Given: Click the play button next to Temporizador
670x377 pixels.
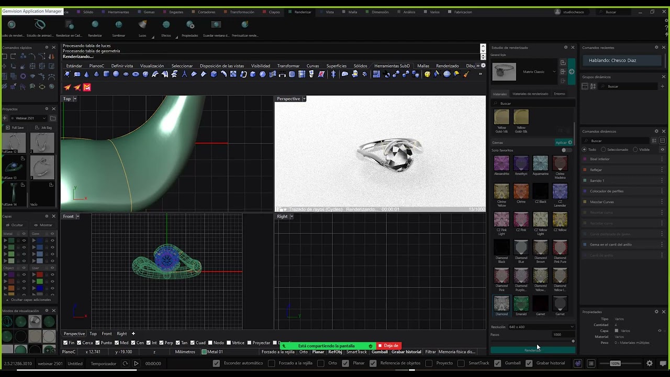Looking at the screenshot, I should (x=136, y=363).
